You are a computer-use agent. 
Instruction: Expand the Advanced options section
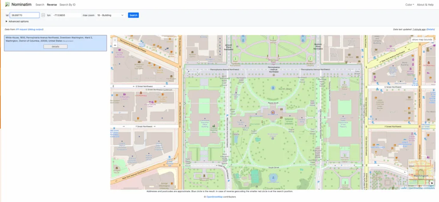(17, 21)
